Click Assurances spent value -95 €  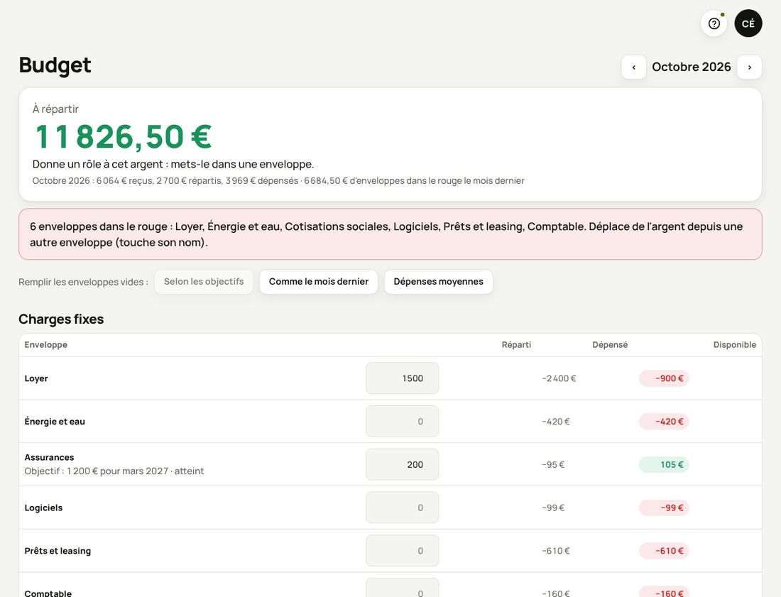tap(553, 464)
